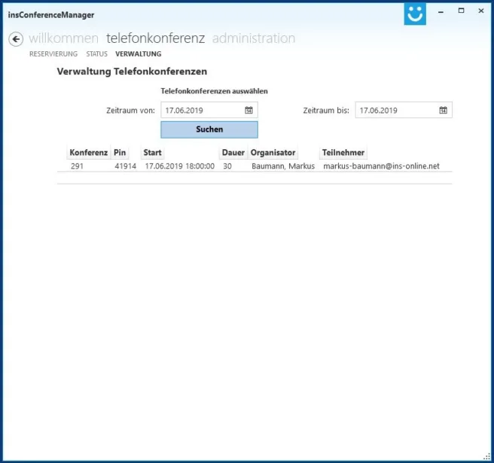Screen dimensions: 494x463
Task: Select the VERWALTUNG subtab
Action: pyautogui.click(x=139, y=54)
